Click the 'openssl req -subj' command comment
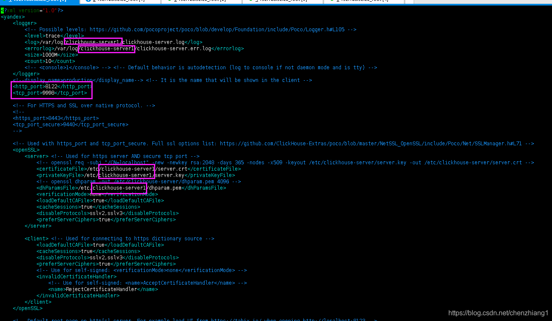 tap(285, 163)
